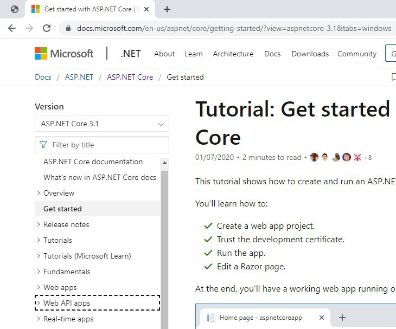
Task: Go to ASP.NET breadcrumb link
Action: point(79,77)
